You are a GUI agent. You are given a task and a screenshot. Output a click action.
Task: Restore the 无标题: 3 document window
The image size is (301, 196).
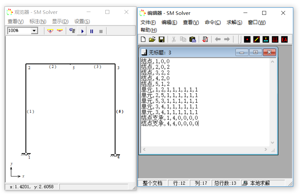255,52
